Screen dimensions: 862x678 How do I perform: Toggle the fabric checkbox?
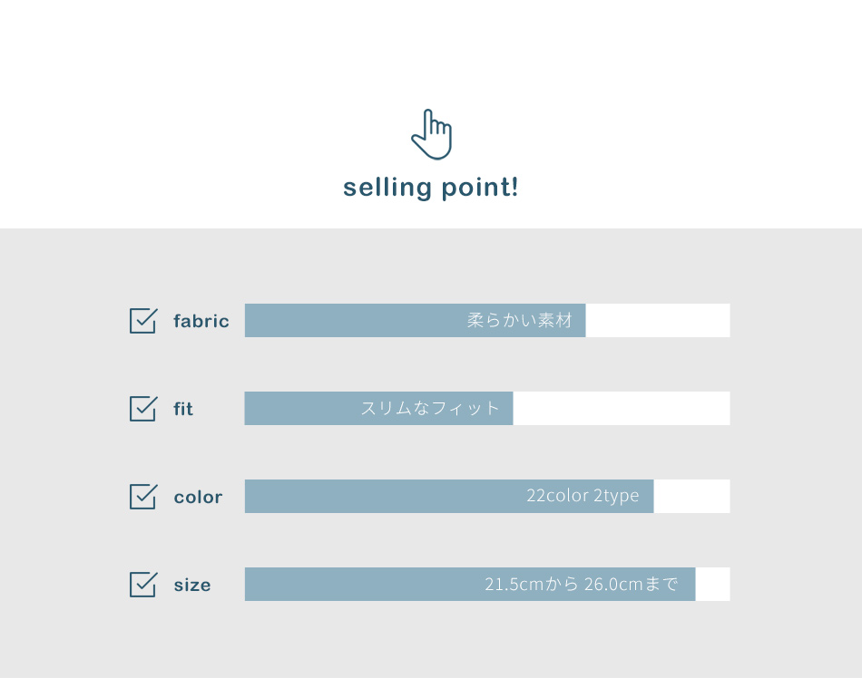[143, 321]
